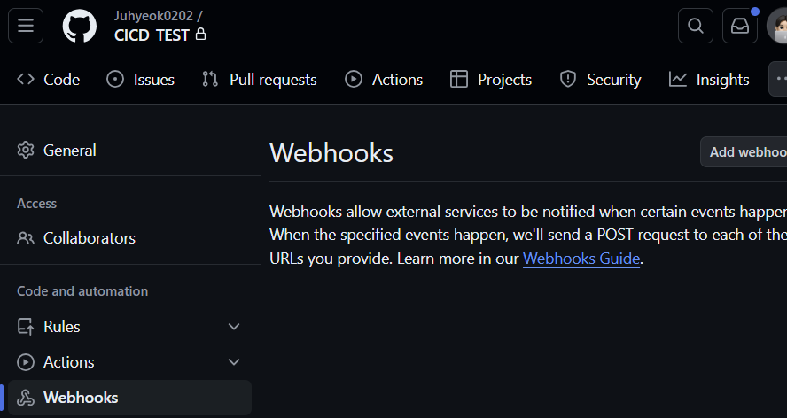
Task: Expand the sidebar Actions chevron
Action: 234,362
